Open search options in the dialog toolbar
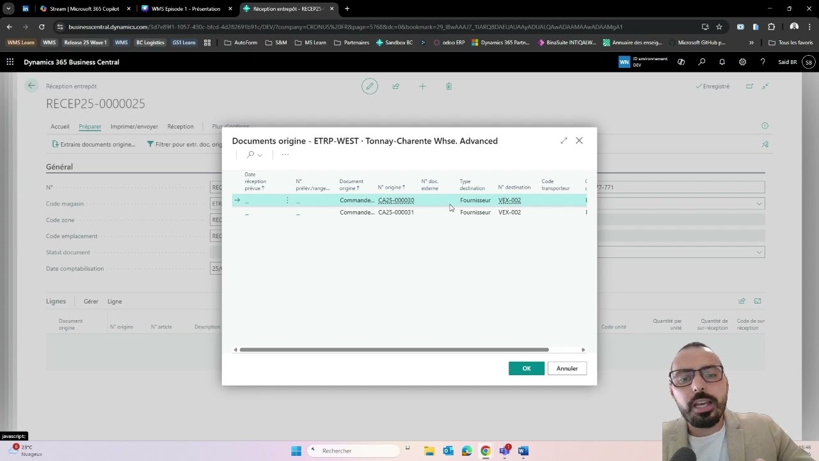Image resolution: width=819 pixels, height=461 pixels. click(x=254, y=154)
